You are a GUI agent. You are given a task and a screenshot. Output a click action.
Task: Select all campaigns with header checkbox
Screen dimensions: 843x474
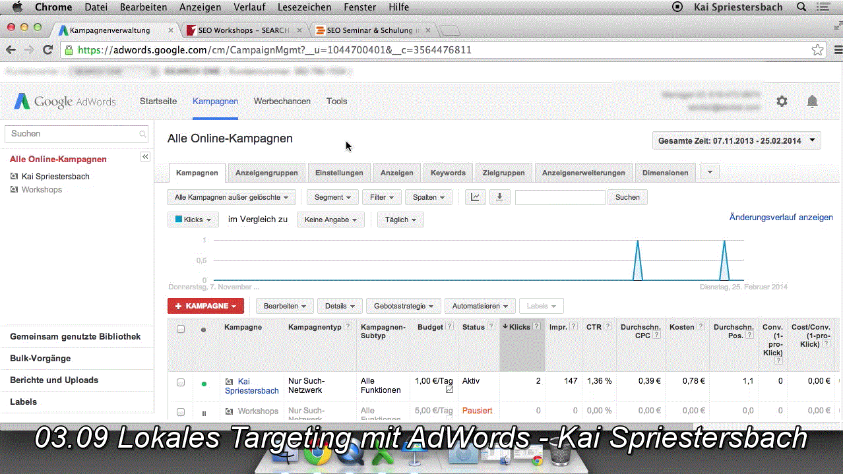coord(181,328)
